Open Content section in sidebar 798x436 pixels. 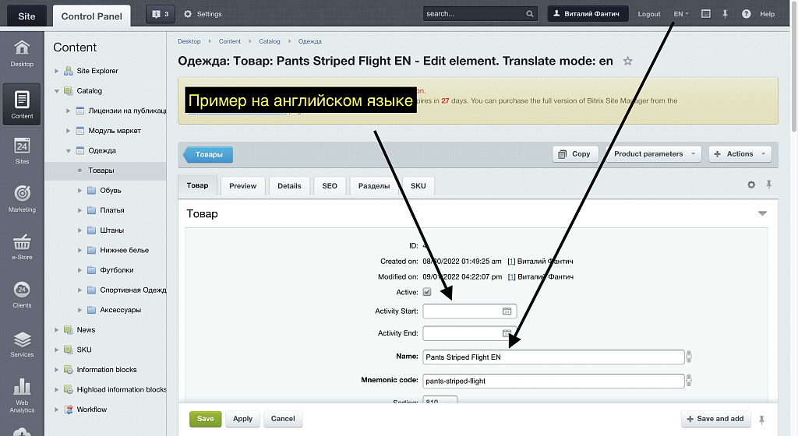click(22, 104)
